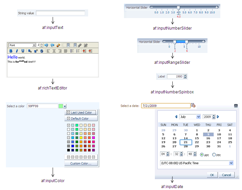Increase indent with the right red arrow
This screenshot has height=190, width=242.
point(90,51)
